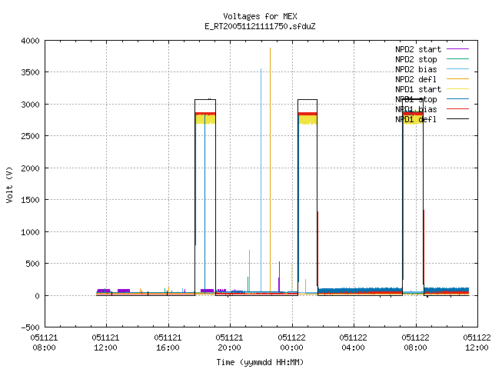Click the 'NPD2 defl' legend label
The height and width of the screenshot is (369, 492).
coord(416,79)
